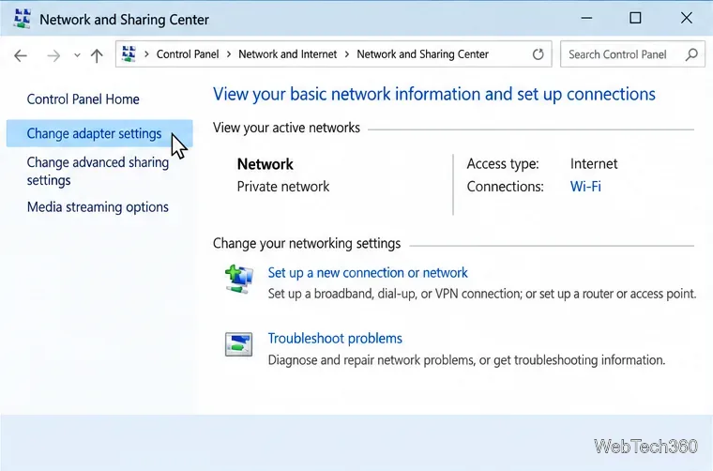
Task: Close the Network and Sharing Center window
Action: 686,18
